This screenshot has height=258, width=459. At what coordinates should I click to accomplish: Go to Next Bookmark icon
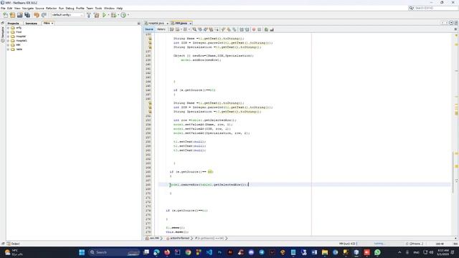(229, 29)
